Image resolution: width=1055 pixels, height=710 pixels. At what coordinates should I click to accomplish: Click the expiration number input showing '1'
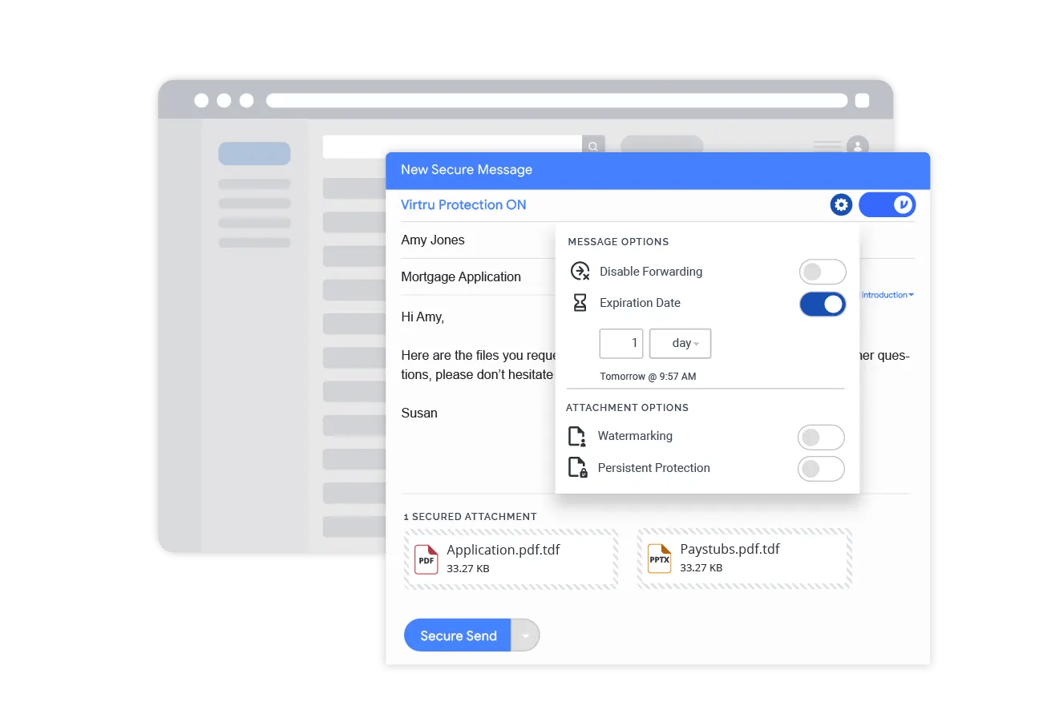pos(620,343)
